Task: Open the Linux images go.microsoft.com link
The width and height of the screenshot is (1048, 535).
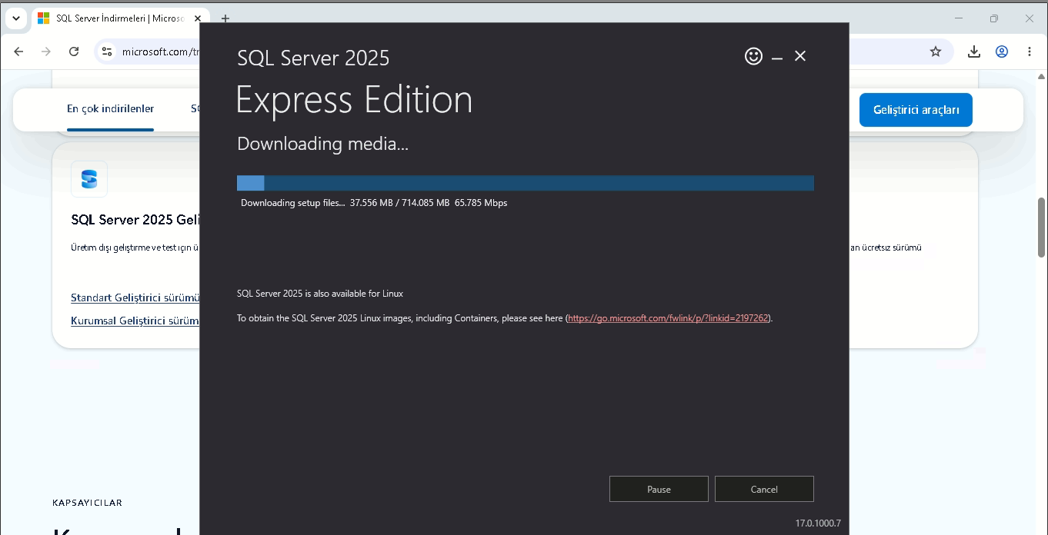Action: [x=668, y=318]
